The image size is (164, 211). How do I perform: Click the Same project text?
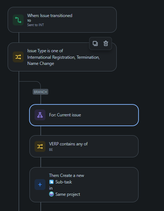[68, 194]
